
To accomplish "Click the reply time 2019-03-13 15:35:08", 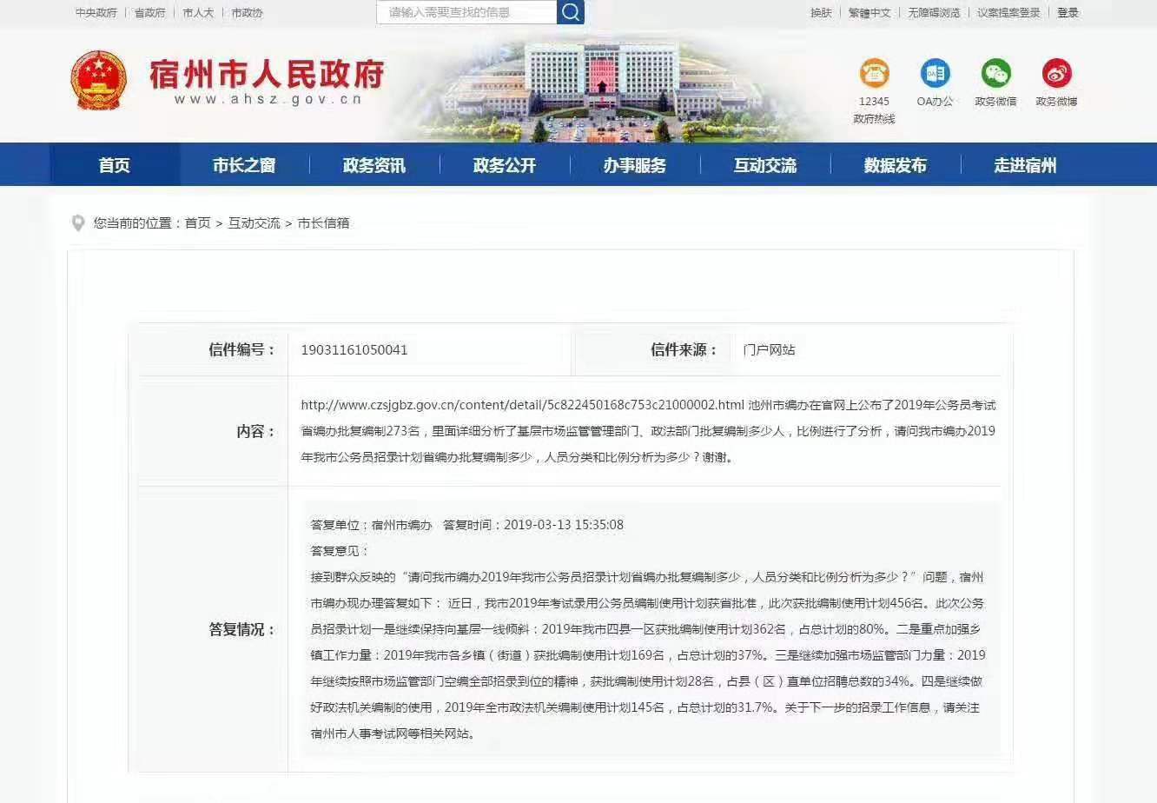I will 564,525.
